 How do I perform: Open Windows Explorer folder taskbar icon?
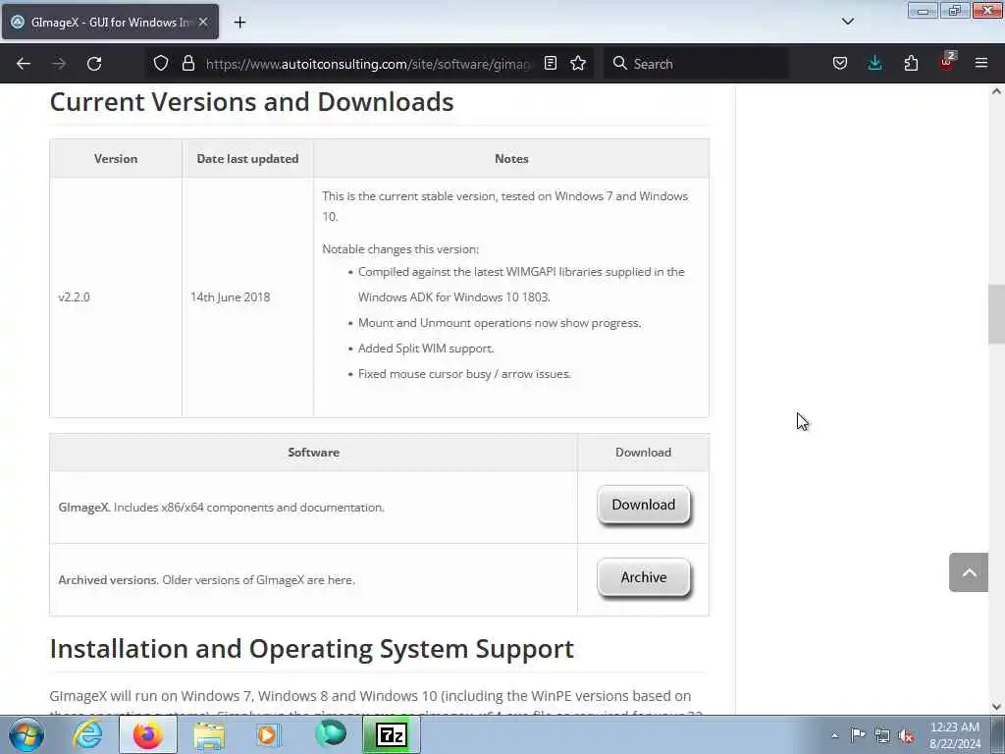[x=209, y=734]
